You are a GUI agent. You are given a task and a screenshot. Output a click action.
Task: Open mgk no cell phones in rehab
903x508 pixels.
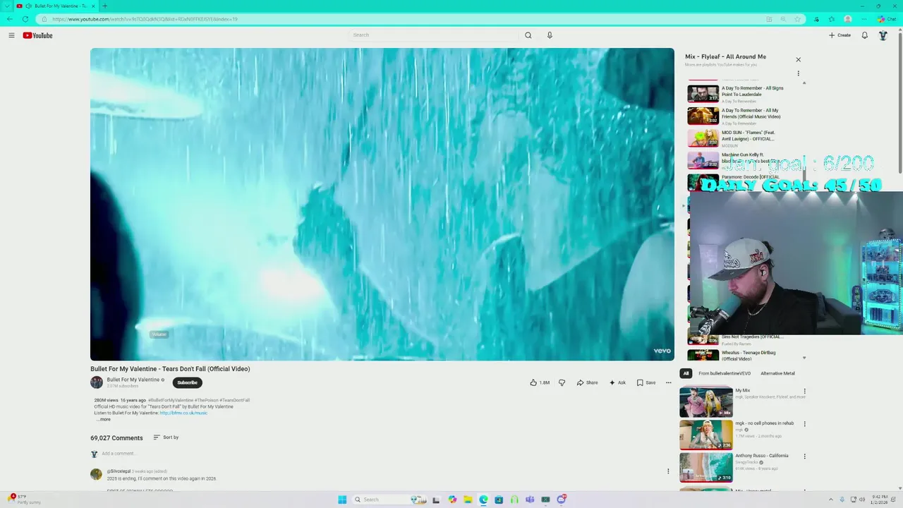[737, 435]
